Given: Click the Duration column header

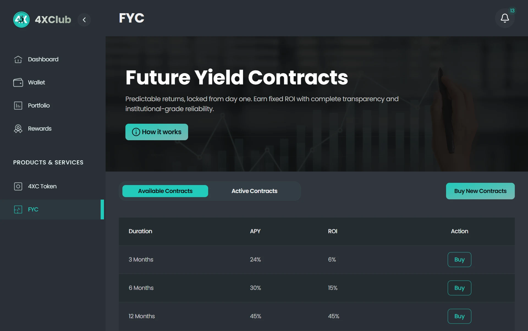Looking at the screenshot, I should click(140, 231).
